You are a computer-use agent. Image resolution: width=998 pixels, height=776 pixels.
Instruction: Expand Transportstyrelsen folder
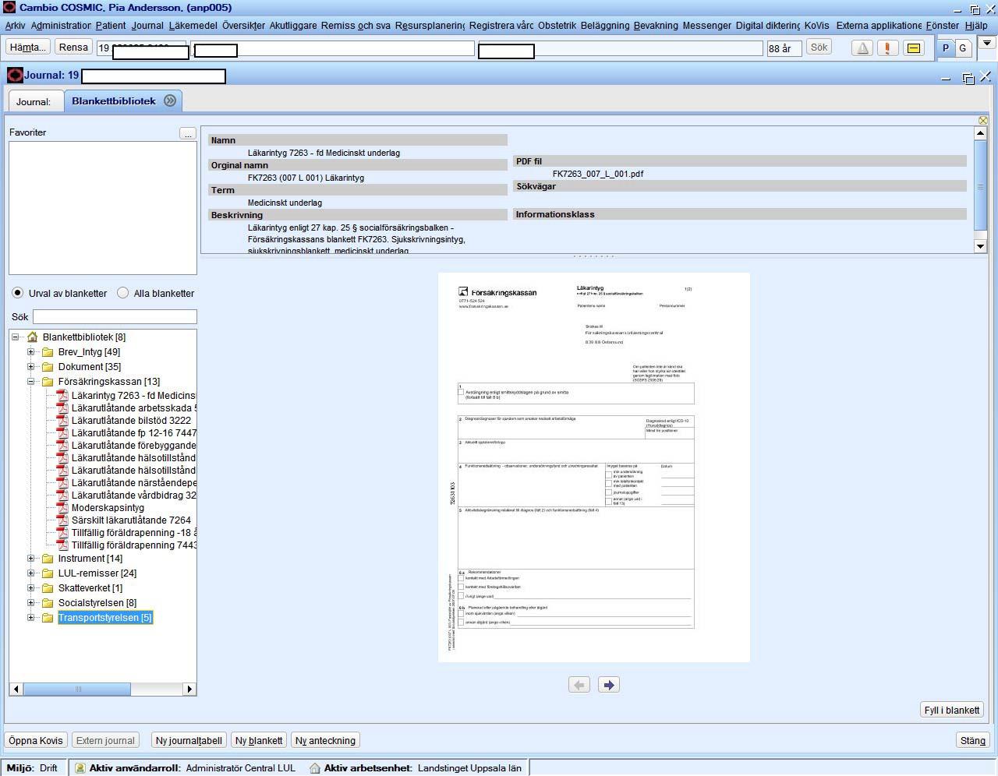[31, 618]
